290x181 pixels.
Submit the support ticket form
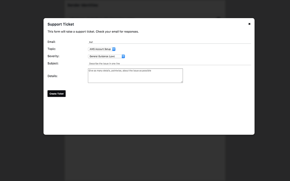click(56, 94)
